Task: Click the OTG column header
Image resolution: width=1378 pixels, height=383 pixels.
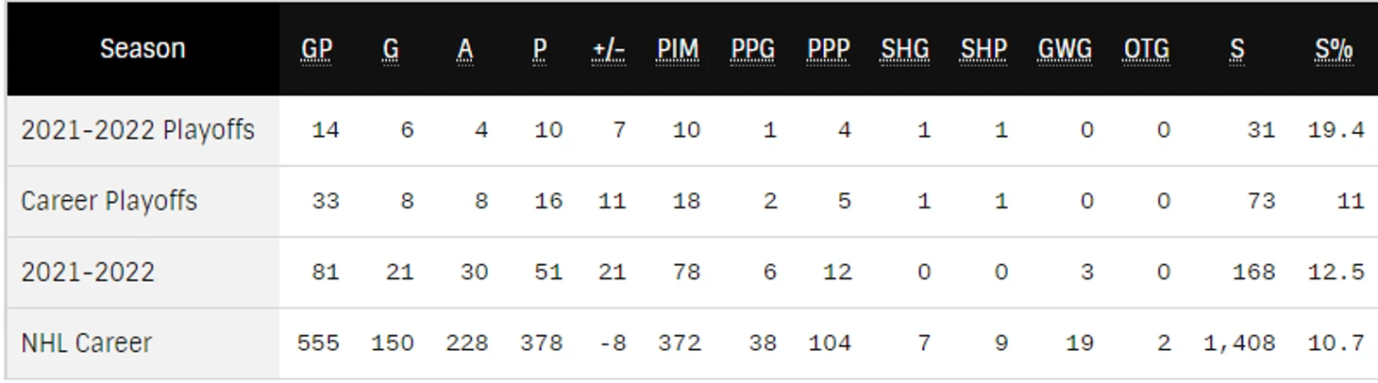Action: click(1147, 49)
